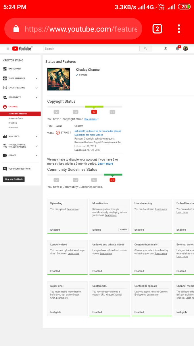Click the Your Contributions icon
The height and width of the screenshot is (346, 194).
(x=5, y=169)
